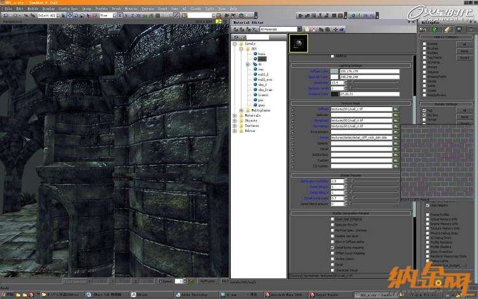The height and width of the screenshot is (299, 478).
Task: Browse for the Diffuse texture file
Action: click(395, 109)
